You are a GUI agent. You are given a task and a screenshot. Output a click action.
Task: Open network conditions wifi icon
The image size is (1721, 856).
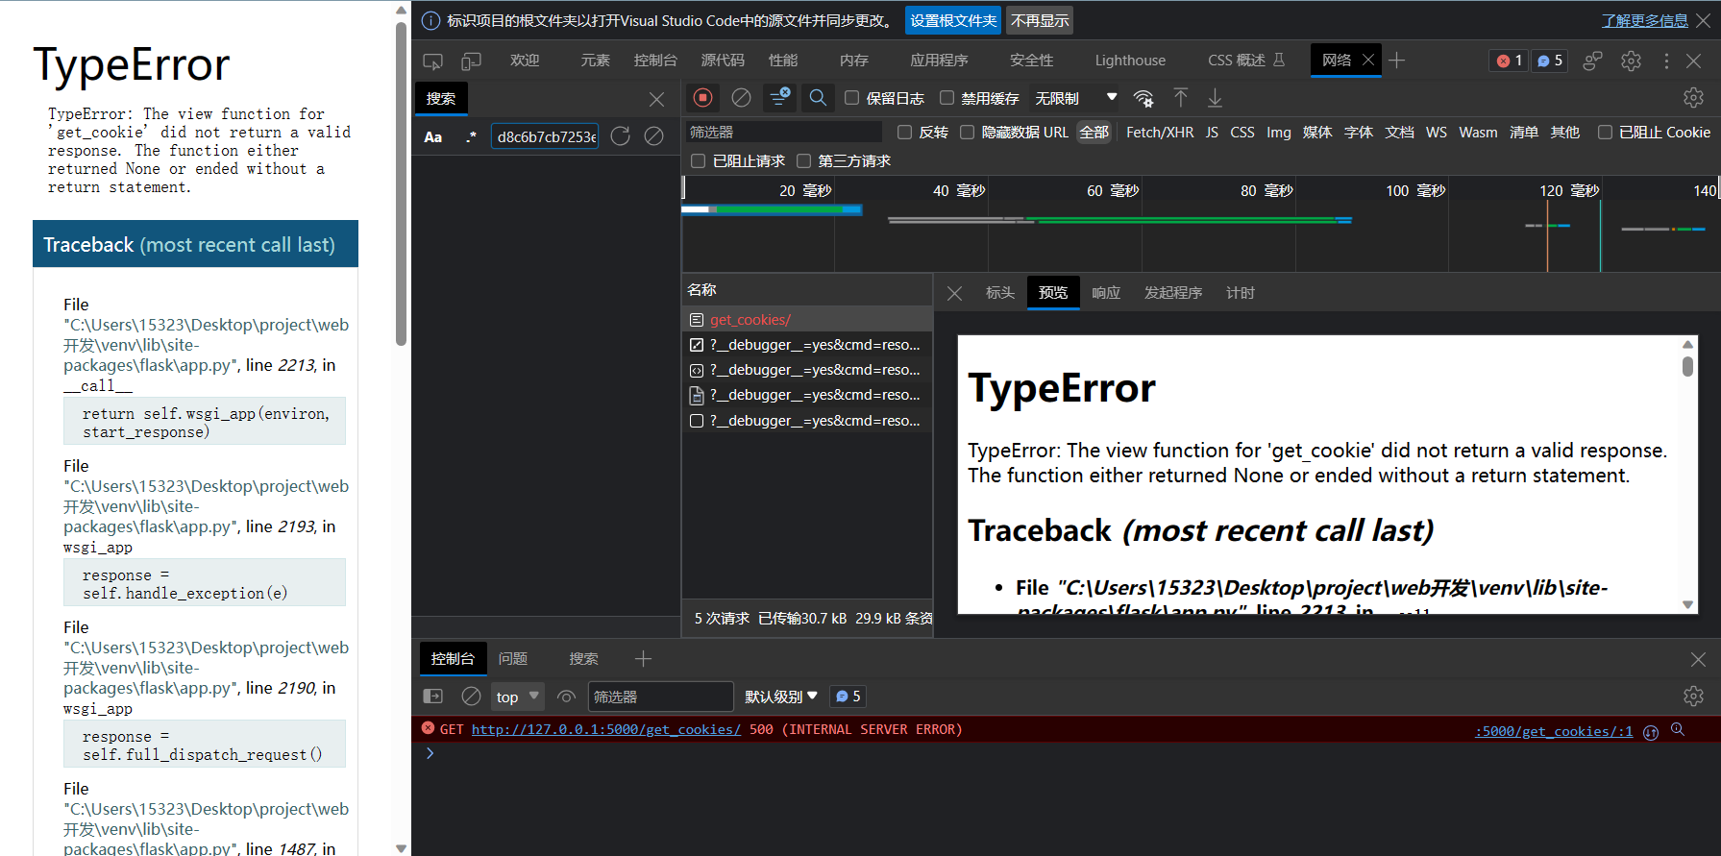(x=1143, y=98)
